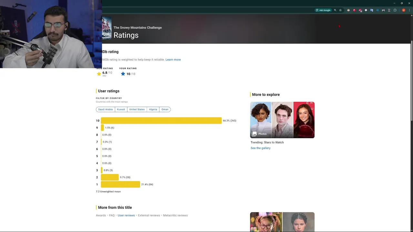The height and width of the screenshot is (232, 413).
Task: Open the orange M profile avatar
Action: tap(403, 10)
